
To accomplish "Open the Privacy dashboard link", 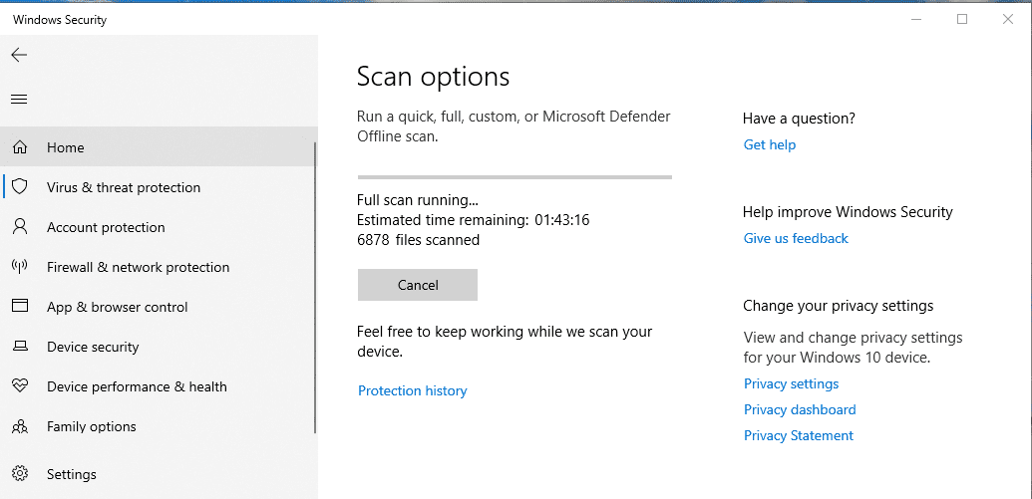I will (800, 409).
